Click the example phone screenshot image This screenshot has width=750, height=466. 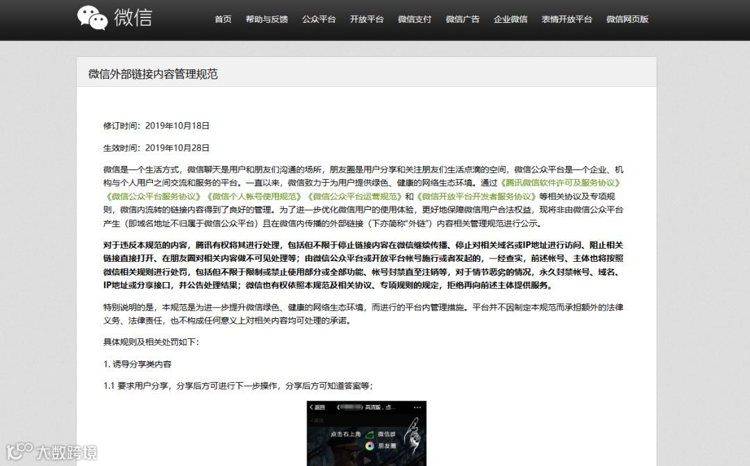[x=367, y=433]
